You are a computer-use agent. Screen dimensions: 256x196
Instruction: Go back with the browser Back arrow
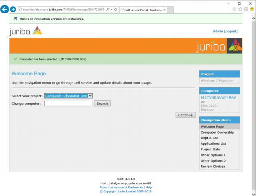tap(4, 9)
